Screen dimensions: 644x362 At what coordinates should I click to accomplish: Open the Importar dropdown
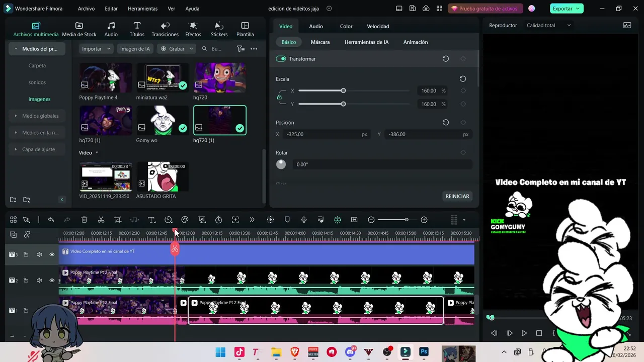coord(96,49)
